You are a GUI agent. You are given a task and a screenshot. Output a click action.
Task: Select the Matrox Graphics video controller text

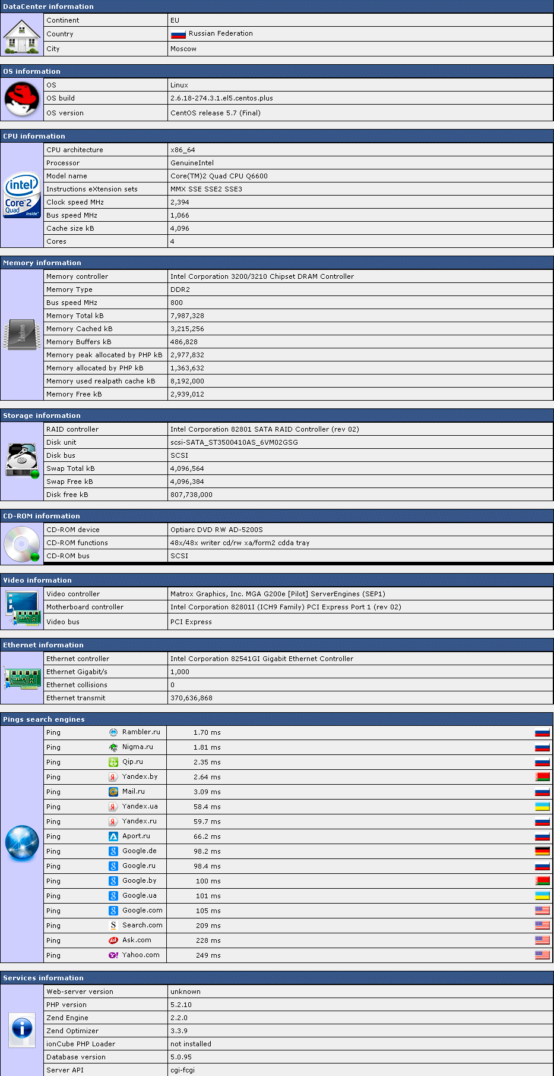(278, 594)
